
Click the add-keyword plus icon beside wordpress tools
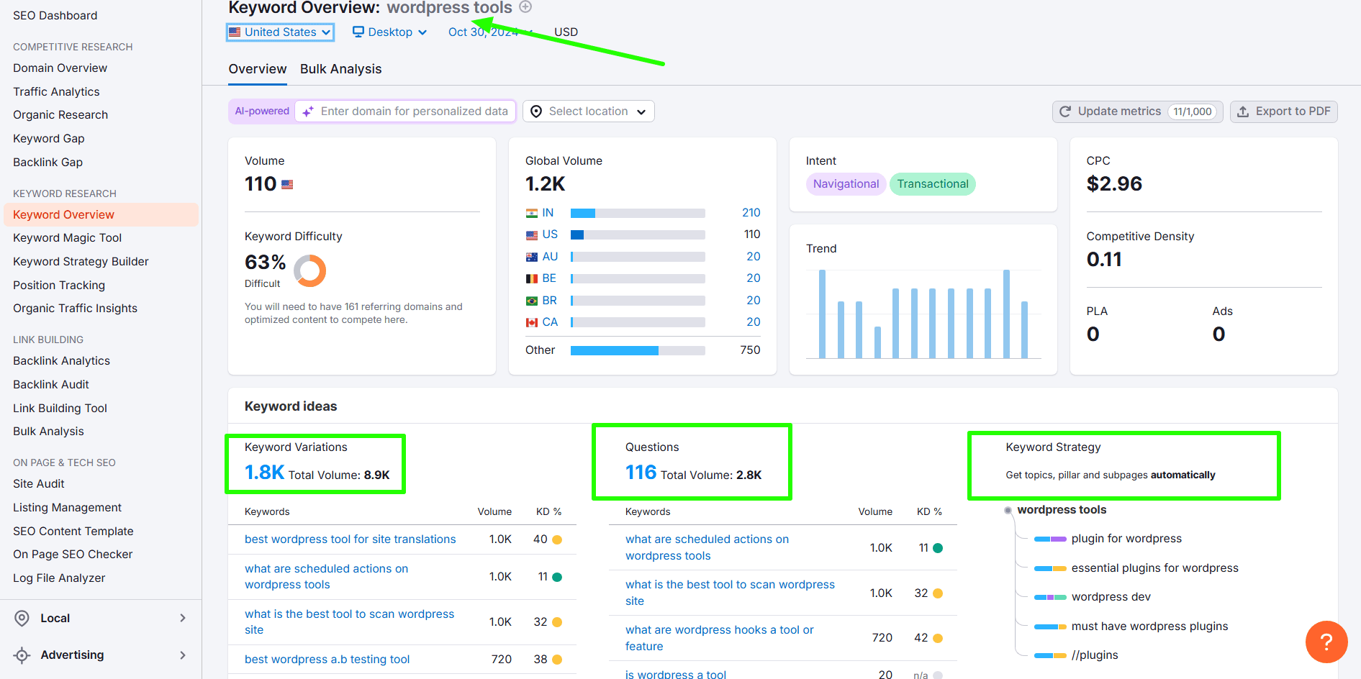(525, 7)
